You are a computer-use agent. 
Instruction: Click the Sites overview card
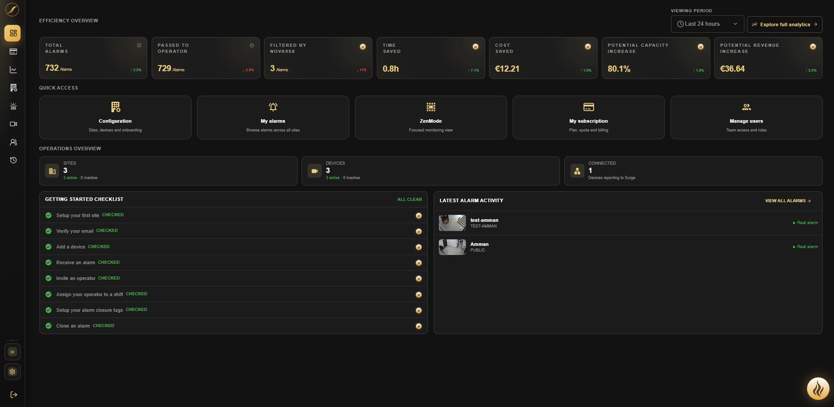click(168, 171)
